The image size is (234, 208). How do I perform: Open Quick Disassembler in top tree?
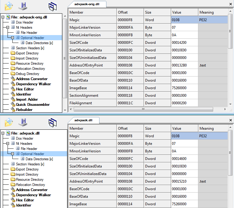pyautogui.click(x=33, y=105)
